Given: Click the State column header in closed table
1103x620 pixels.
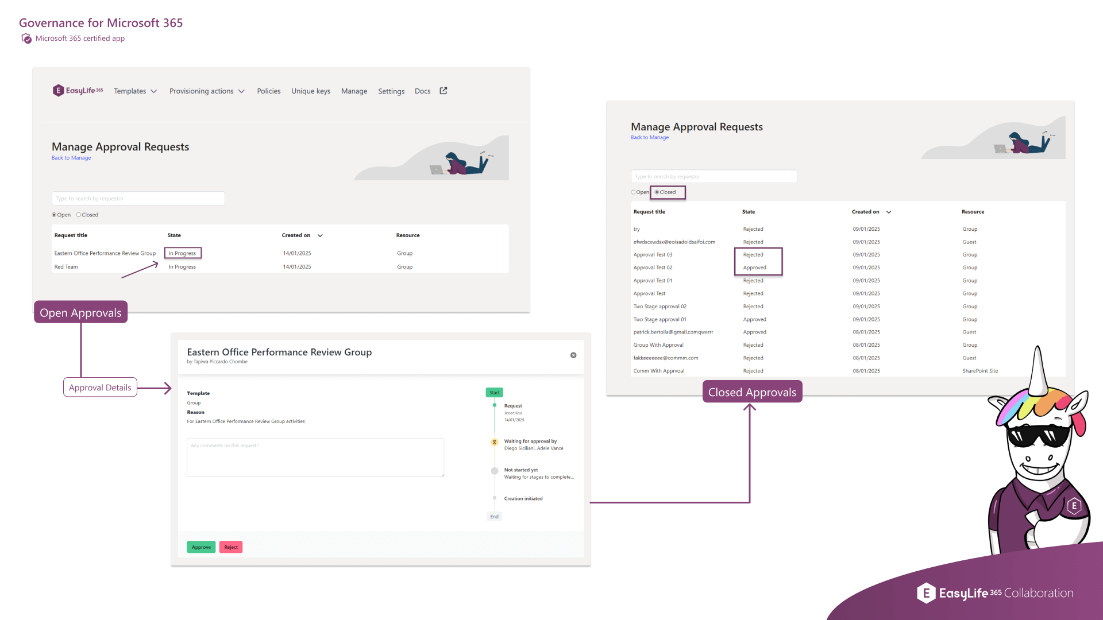Looking at the screenshot, I should click(749, 212).
